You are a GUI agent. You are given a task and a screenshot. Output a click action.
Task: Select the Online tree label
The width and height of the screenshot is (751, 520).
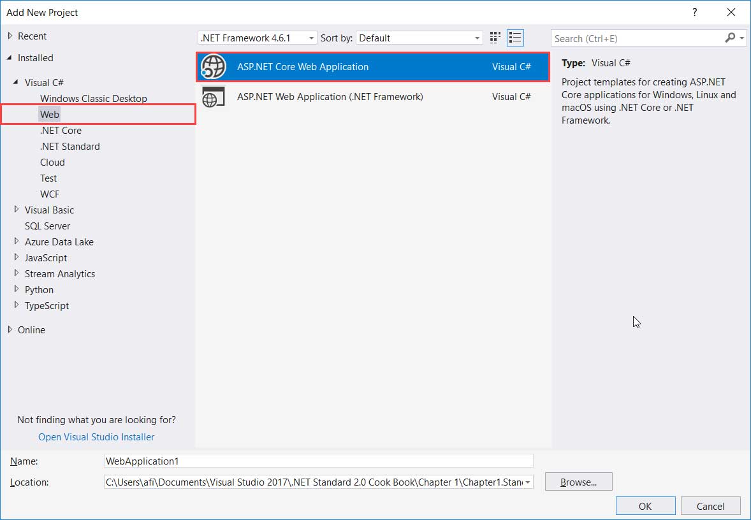coord(31,330)
